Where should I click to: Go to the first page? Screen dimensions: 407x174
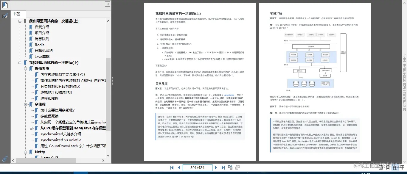pos(172,167)
